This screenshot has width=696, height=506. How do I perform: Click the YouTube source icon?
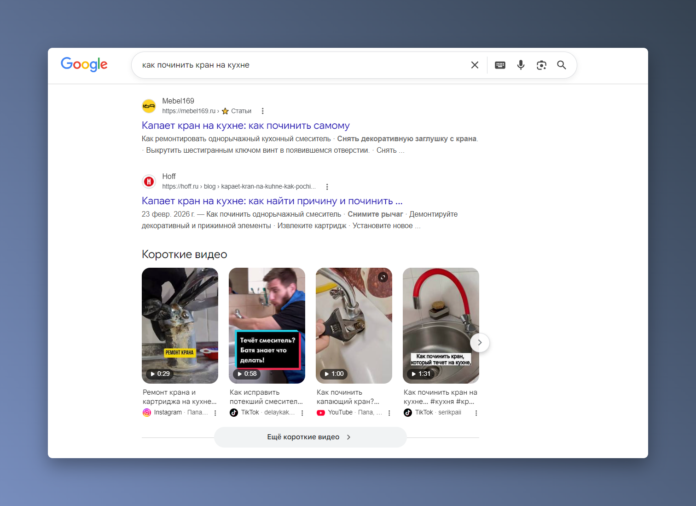(321, 413)
